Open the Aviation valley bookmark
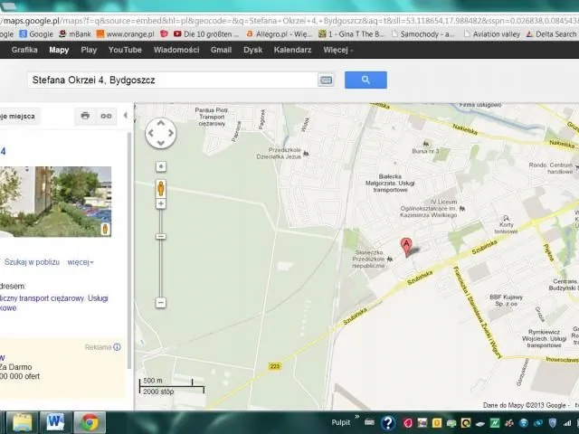This screenshot has width=579, height=434. (x=492, y=34)
